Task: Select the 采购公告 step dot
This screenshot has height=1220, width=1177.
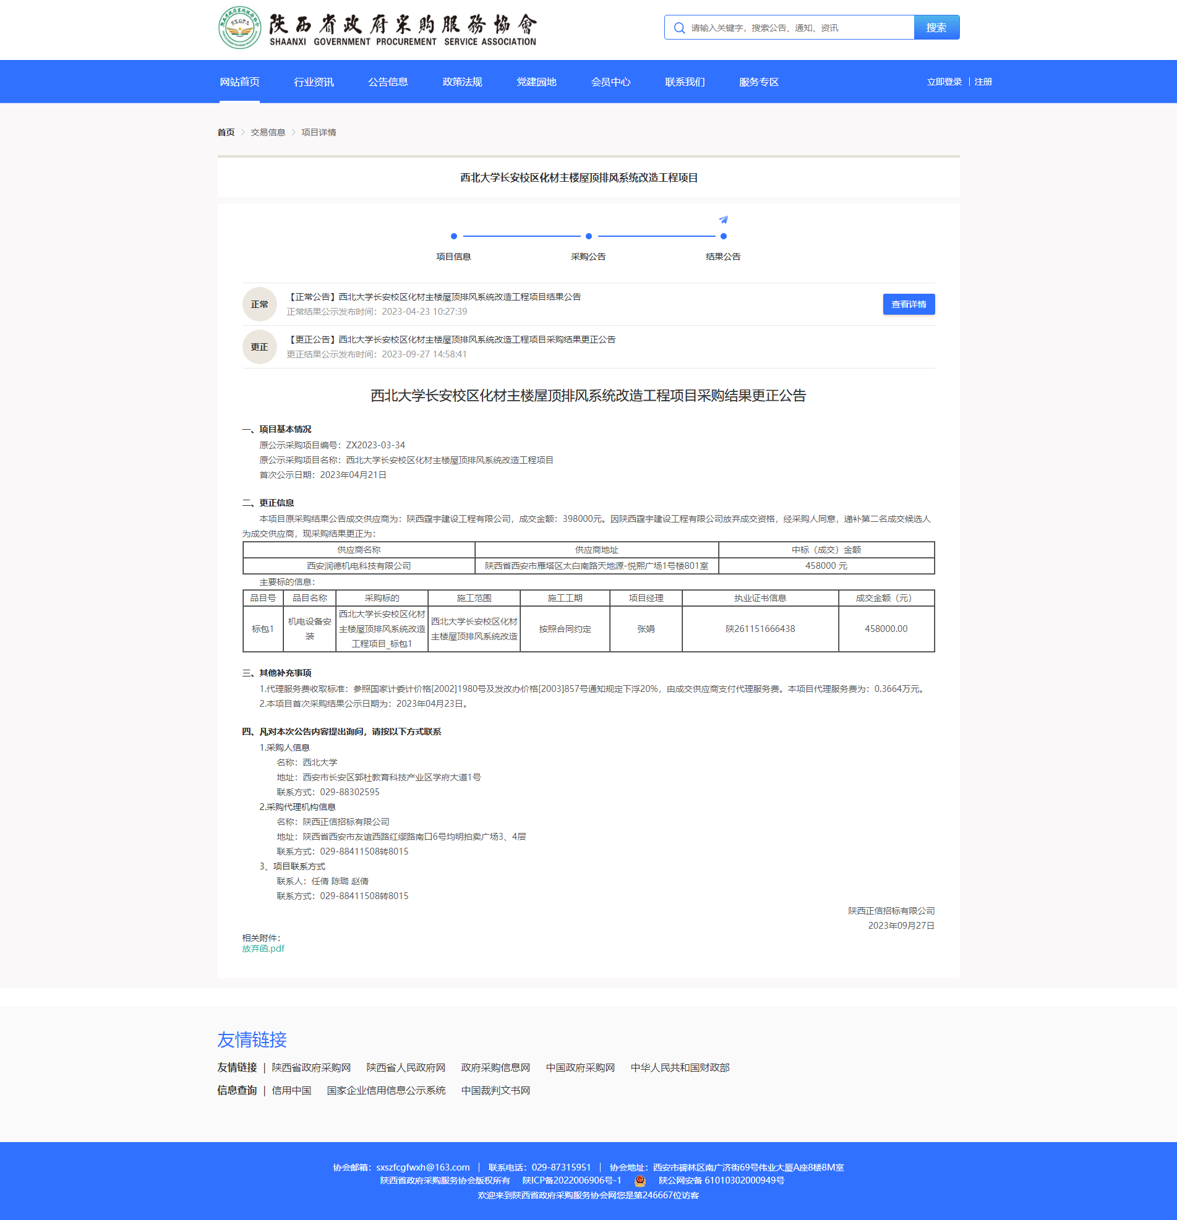Action: point(588,237)
